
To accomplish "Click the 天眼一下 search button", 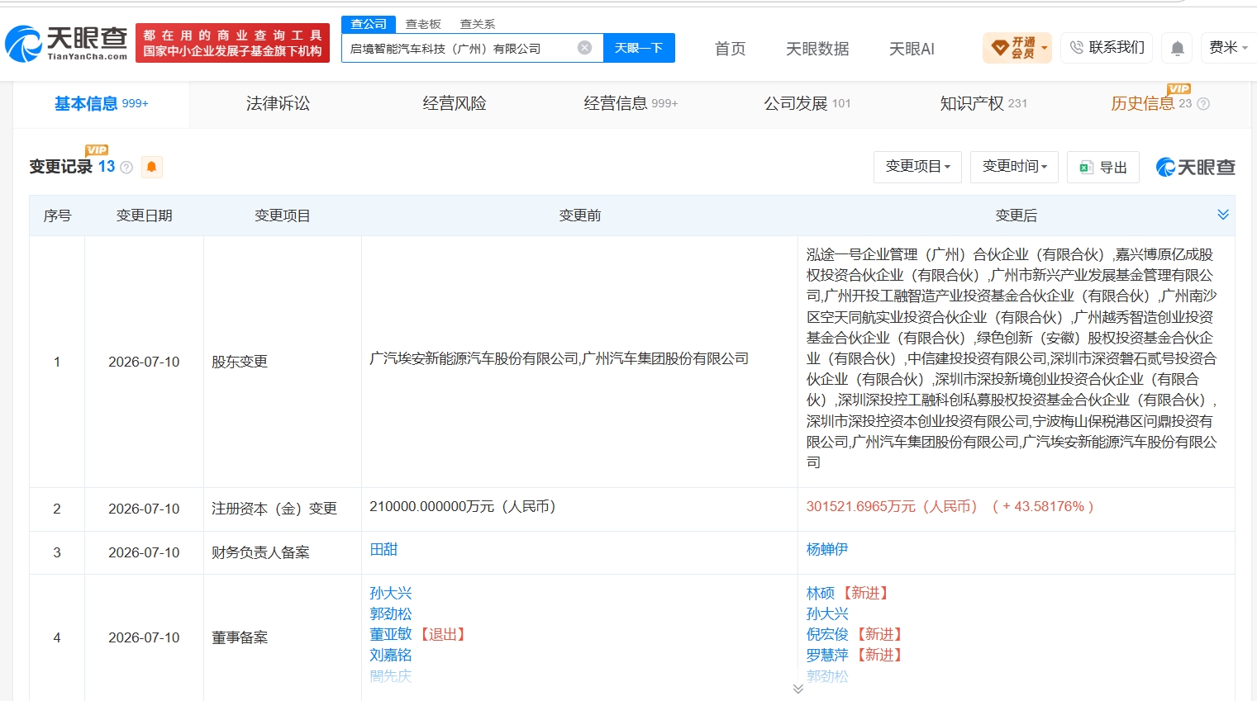I will pyautogui.click(x=639, y=48).
